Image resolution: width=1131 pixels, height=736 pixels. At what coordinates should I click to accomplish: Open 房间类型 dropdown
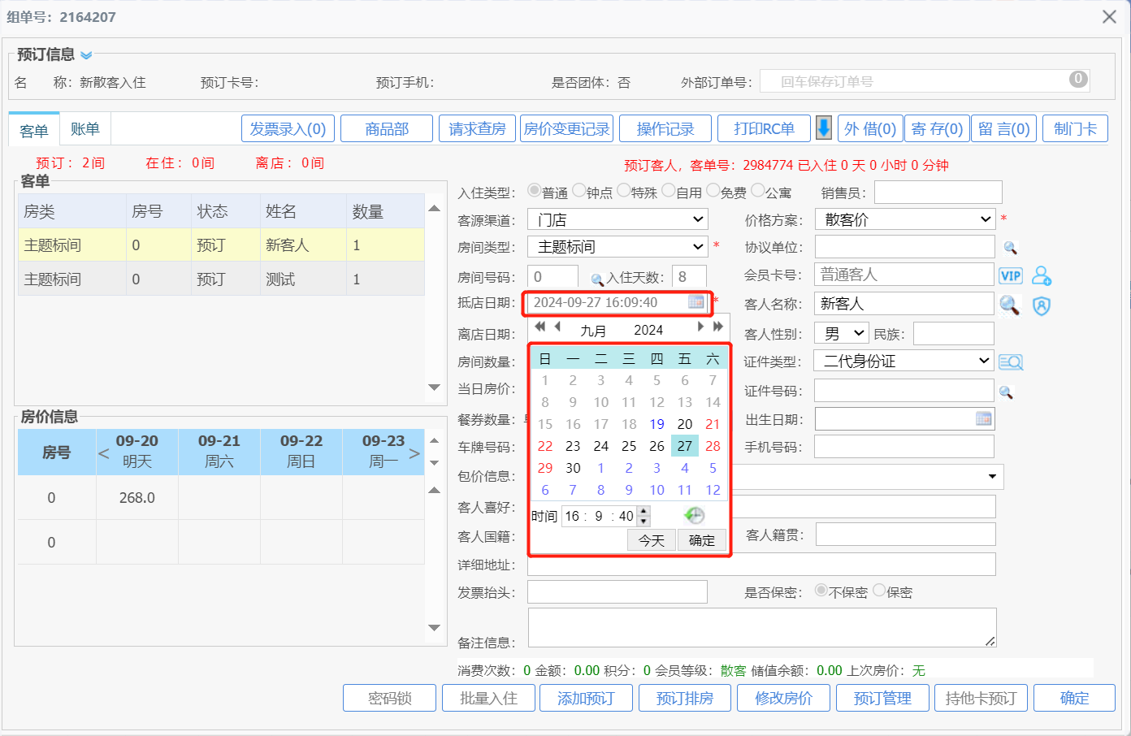[x=617, y=246]
